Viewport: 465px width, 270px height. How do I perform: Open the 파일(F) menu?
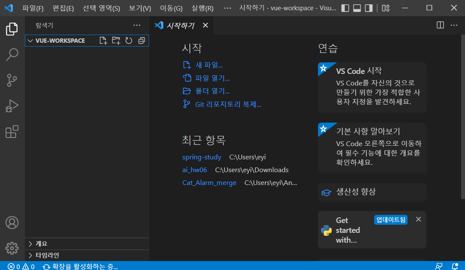33,8
